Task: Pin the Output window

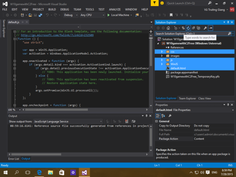Action: 146,116
